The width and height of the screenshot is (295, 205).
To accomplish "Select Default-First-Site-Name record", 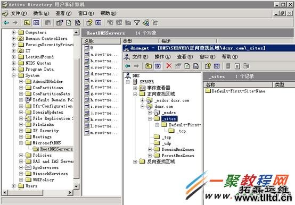I will pos(239,91).
